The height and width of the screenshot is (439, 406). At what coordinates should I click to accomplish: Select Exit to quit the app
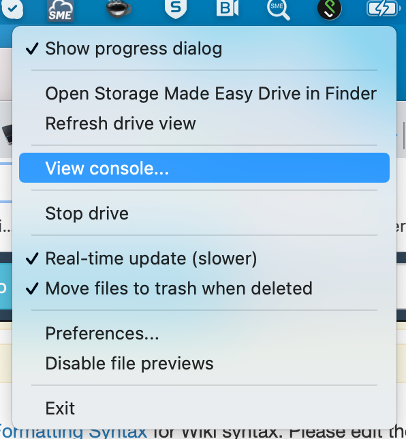click(x=204, y=408)
